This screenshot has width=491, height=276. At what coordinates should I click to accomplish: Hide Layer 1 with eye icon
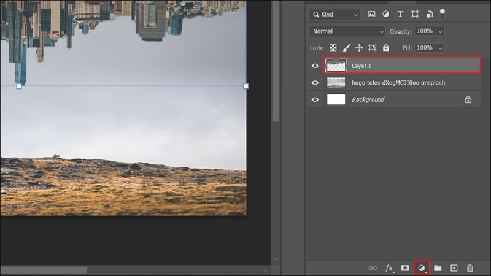(x=315, y=66)
